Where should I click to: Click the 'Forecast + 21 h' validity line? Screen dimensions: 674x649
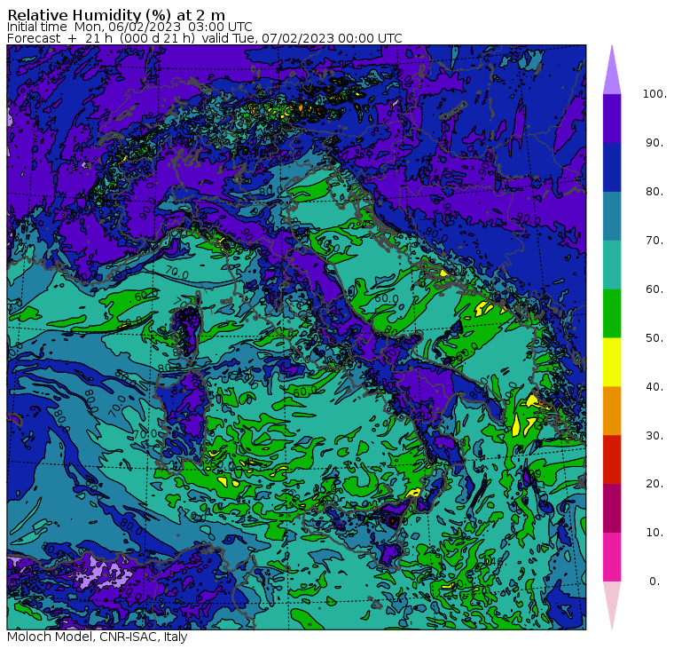[205, 38]
